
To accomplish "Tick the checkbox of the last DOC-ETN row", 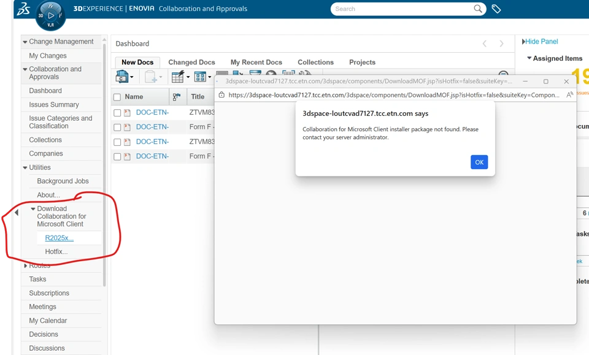I will [117, 156].
